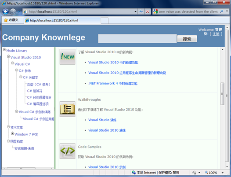Open Visual Studio 演练 link
Viewport: 231px width, 177px height.
pos(102,120)
